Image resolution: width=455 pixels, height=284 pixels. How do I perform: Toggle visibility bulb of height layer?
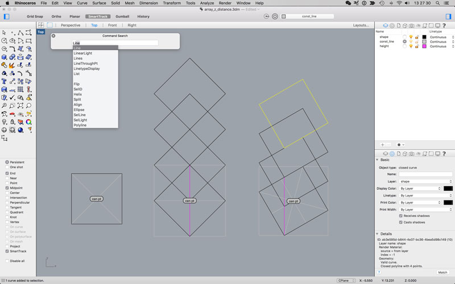(411, 47)
